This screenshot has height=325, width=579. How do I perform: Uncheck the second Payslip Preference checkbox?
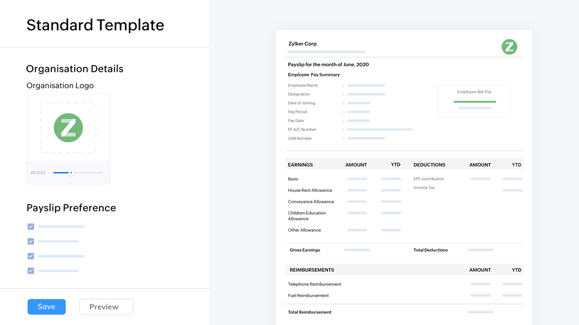31,241
